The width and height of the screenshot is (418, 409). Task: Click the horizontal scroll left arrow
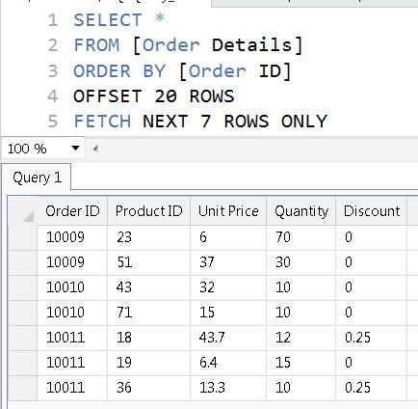click(95, 149)
